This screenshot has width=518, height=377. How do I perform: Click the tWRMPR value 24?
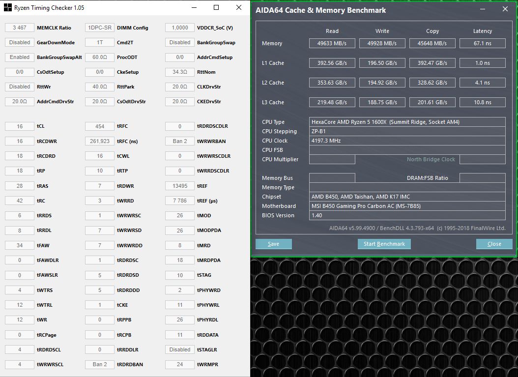(x=180, y=364)
